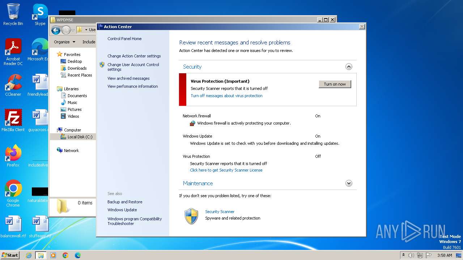
Task: Close the Action Center window
Action: 362,27
